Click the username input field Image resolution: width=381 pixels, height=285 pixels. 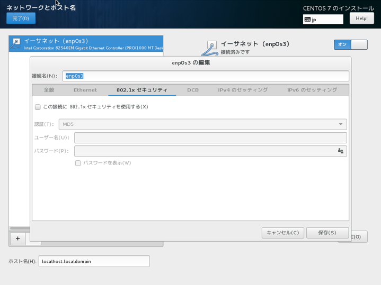click(x=210, y=138)
